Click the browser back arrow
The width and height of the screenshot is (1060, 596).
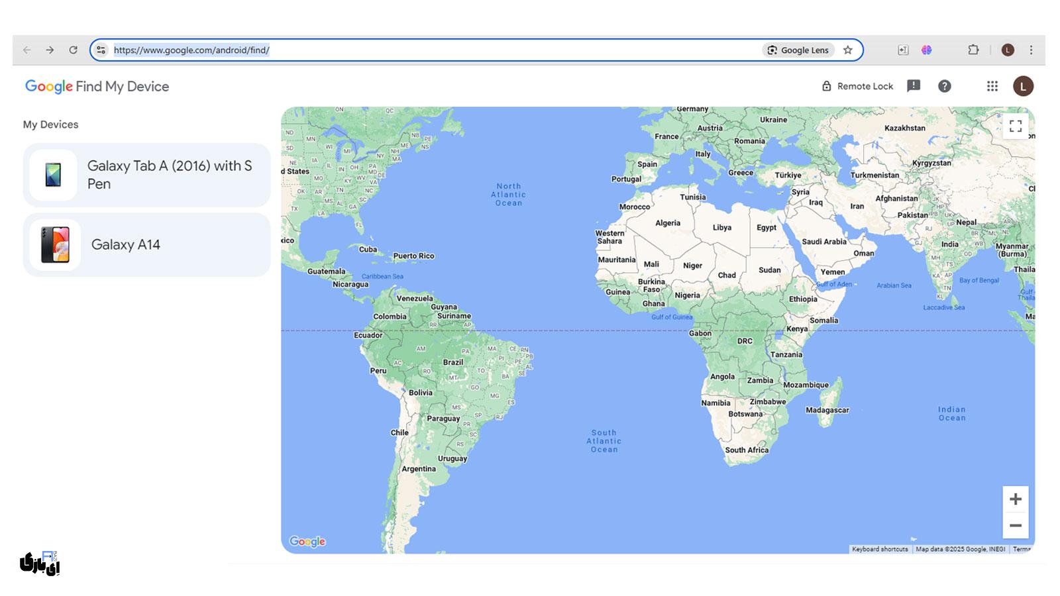point(26,50)
